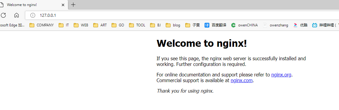The image size is (339, 110).
Task: Open the ART bookmark folder
Action: coord(100,25)
